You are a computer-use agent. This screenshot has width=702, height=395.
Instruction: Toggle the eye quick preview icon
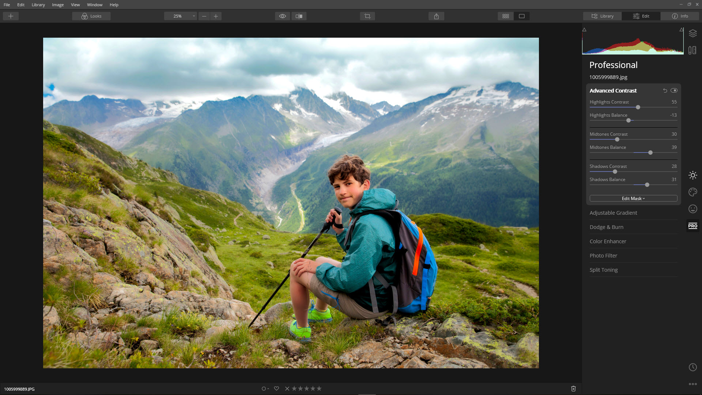coord(283,16)
